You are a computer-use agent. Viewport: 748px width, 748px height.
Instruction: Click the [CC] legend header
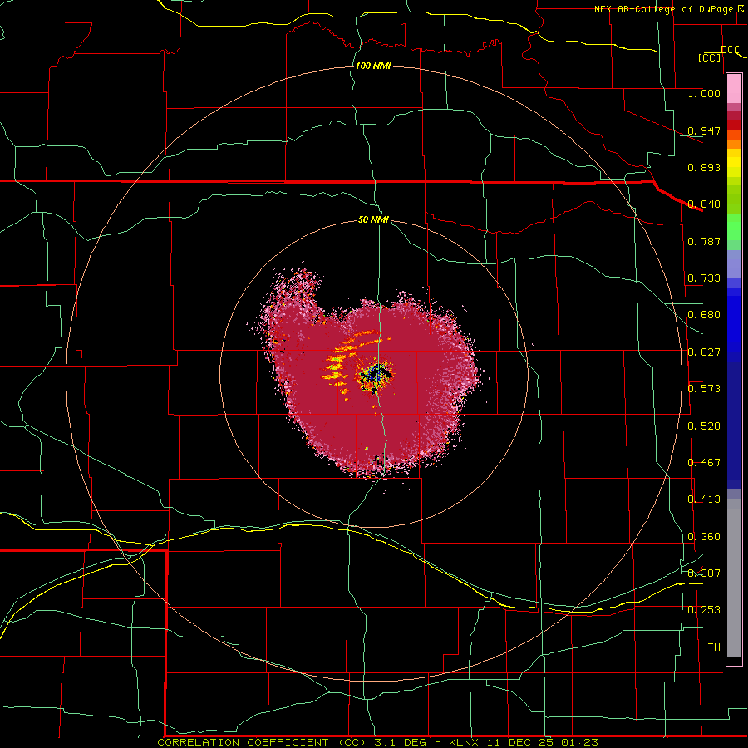pyautogui.click(x=710, y=57)
